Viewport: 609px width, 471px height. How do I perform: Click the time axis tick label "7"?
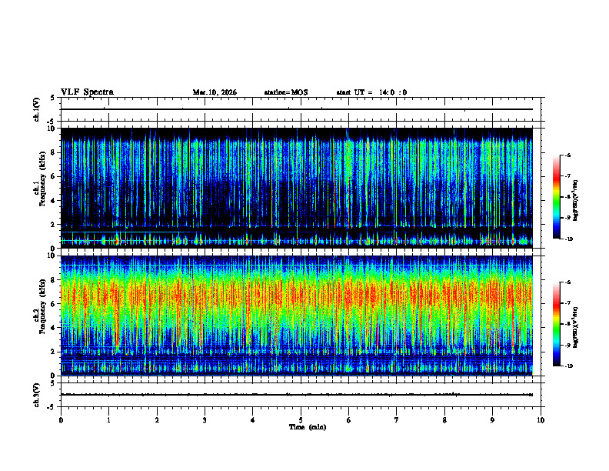397,420
